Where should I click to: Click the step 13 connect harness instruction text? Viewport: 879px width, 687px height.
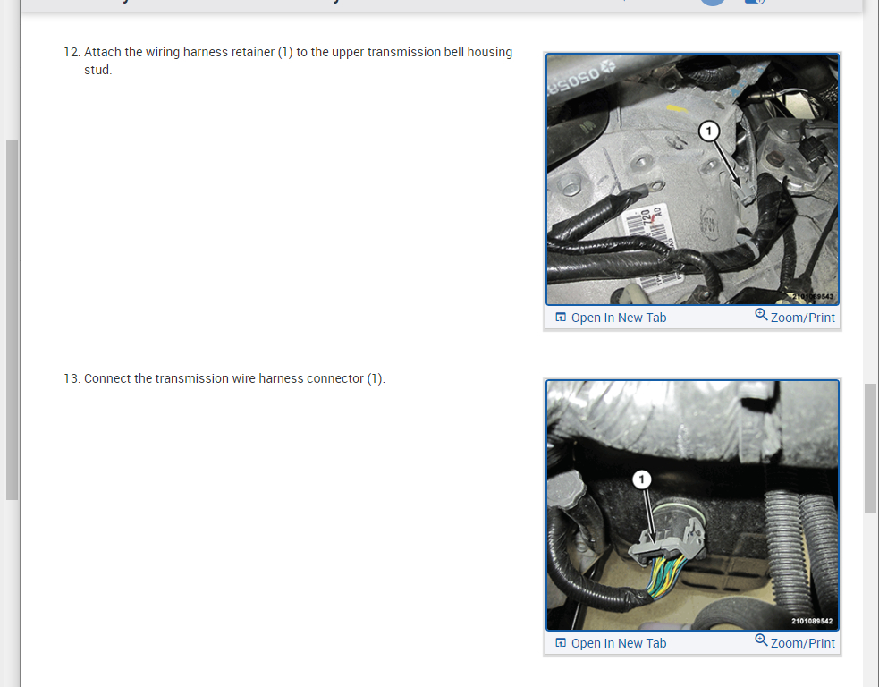(x=224, y=378)
